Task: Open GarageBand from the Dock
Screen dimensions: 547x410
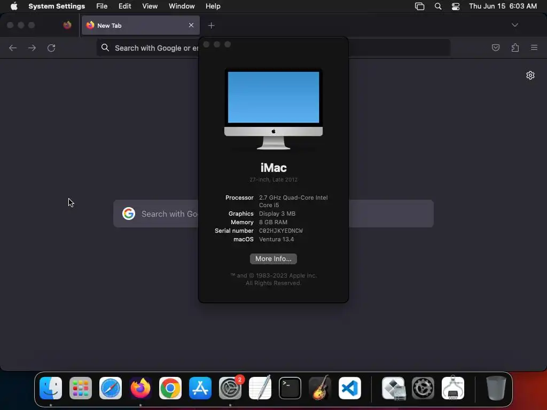Action: pos(320,388)
